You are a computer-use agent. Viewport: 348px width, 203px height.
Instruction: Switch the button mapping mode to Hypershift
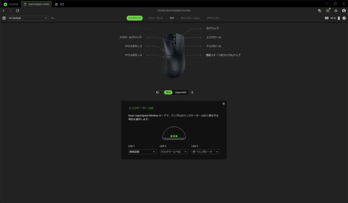(x=180, y=92)
